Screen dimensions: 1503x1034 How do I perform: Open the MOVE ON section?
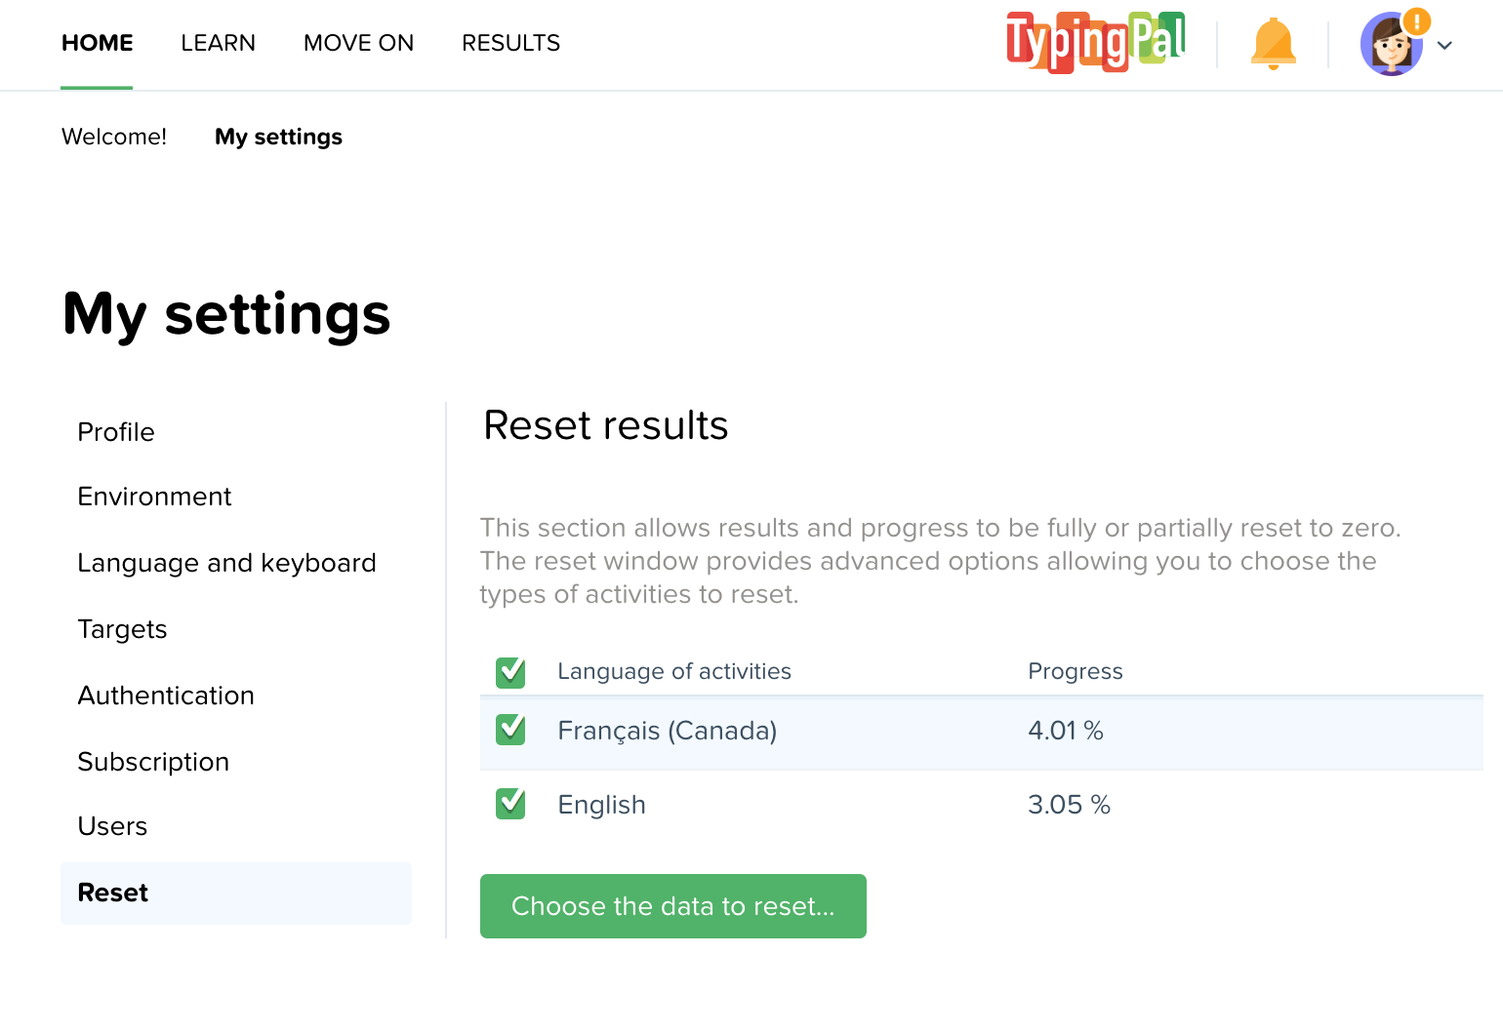[x=358, y=43]
